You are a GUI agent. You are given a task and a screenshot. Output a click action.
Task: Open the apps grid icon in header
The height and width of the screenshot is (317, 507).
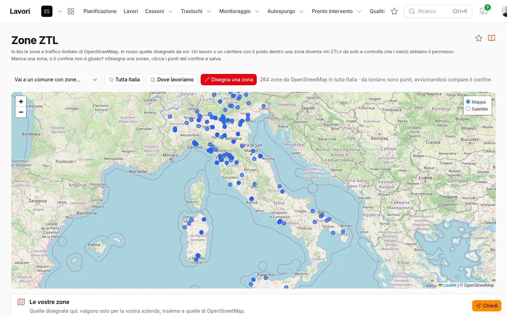point(71,11)
